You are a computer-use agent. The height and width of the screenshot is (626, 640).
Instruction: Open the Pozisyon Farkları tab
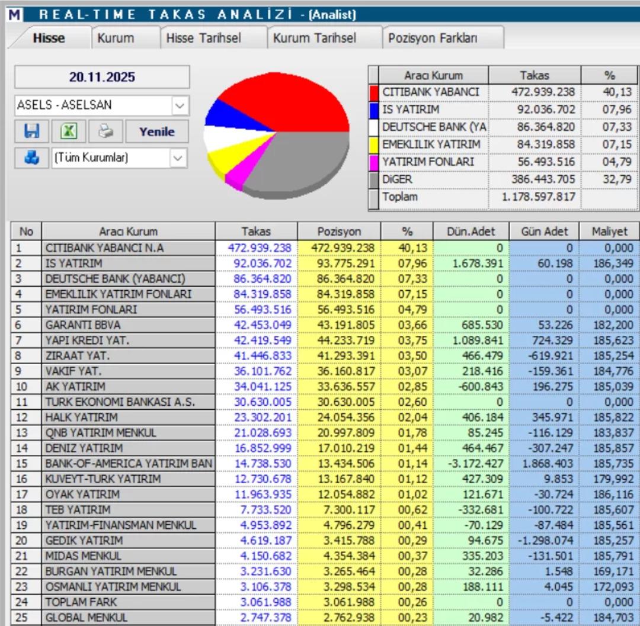(433, 38)
